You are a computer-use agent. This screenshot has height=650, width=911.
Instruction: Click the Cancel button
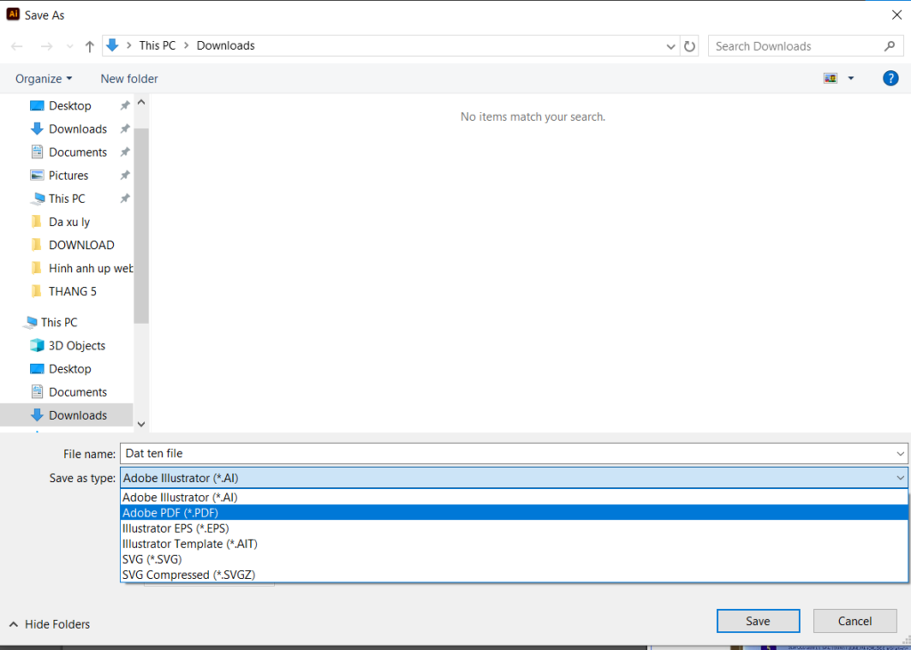[855, 621]
